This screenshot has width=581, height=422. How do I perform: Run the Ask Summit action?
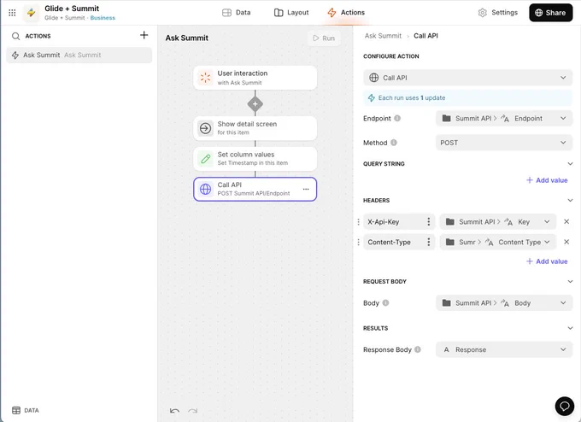[x=324, y=38]
